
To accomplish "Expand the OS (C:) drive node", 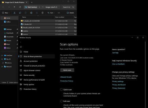I will 3,63.
